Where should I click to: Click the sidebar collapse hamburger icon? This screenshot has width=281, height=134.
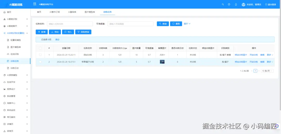click(35, 4)
